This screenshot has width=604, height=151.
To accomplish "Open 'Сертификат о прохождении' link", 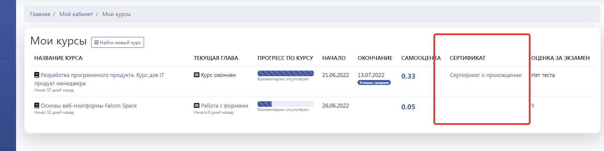I will coord(486,75).
